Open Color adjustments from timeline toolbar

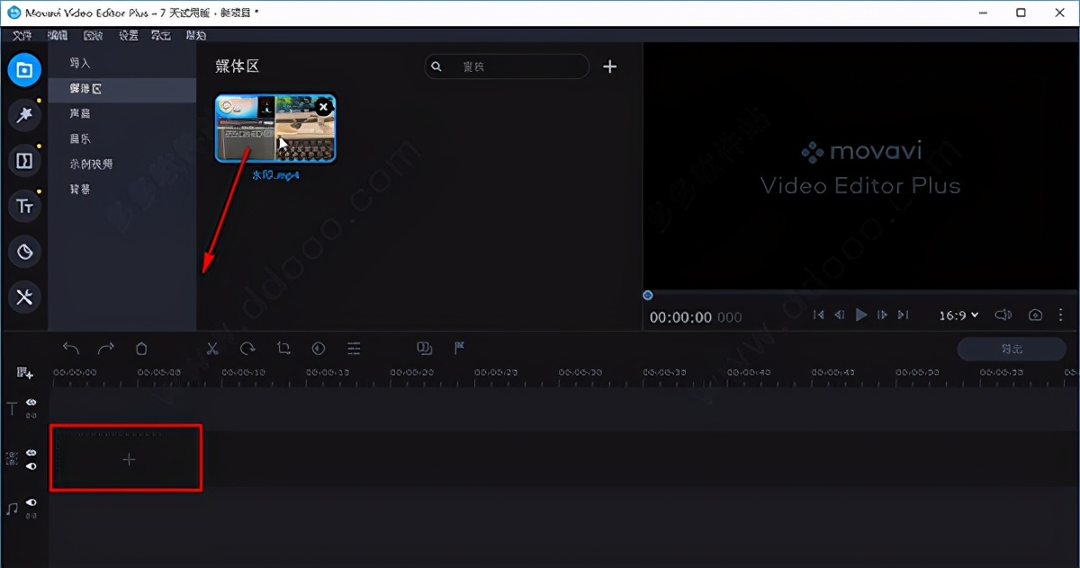point(319,349)
